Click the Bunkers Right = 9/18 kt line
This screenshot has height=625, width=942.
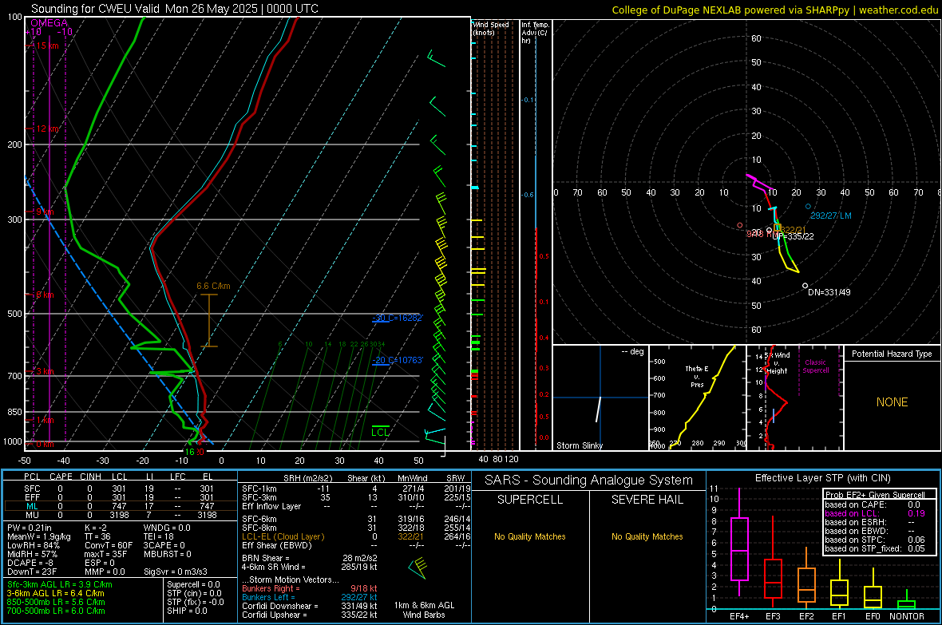pyautogui.click(x=310, y=588)
